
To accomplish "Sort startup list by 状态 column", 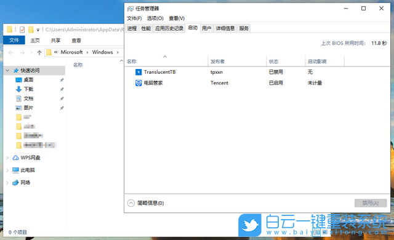I will (286, 62).
